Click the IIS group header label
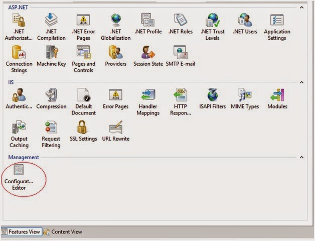The image size is (315, 241). click(x=11, y=82)
